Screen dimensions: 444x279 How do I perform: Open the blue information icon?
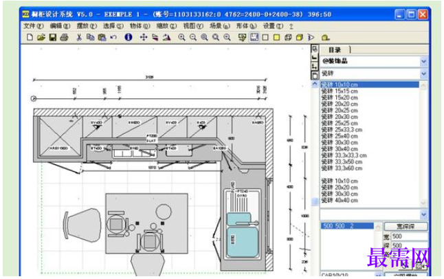(129, 37)
